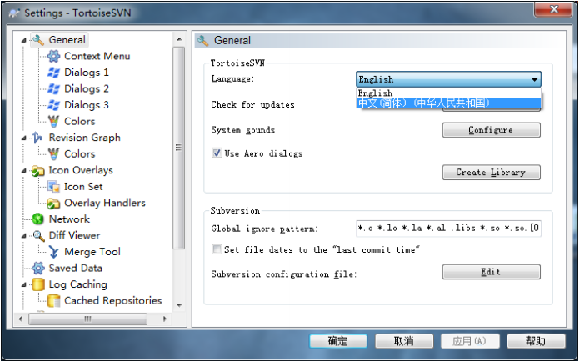The image size is (579, 362).
Task: Select Icon Set in settings tree
Action: coord(83,187)
